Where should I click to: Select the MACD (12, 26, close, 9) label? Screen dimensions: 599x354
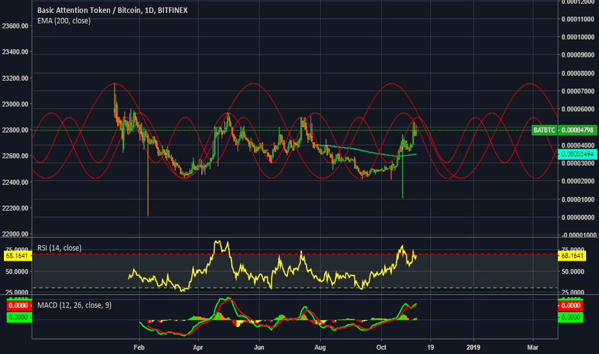(x=75, y=305)
